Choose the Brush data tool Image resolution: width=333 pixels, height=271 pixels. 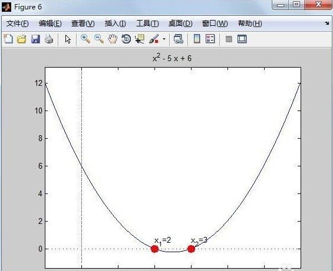tap(154, 39)
